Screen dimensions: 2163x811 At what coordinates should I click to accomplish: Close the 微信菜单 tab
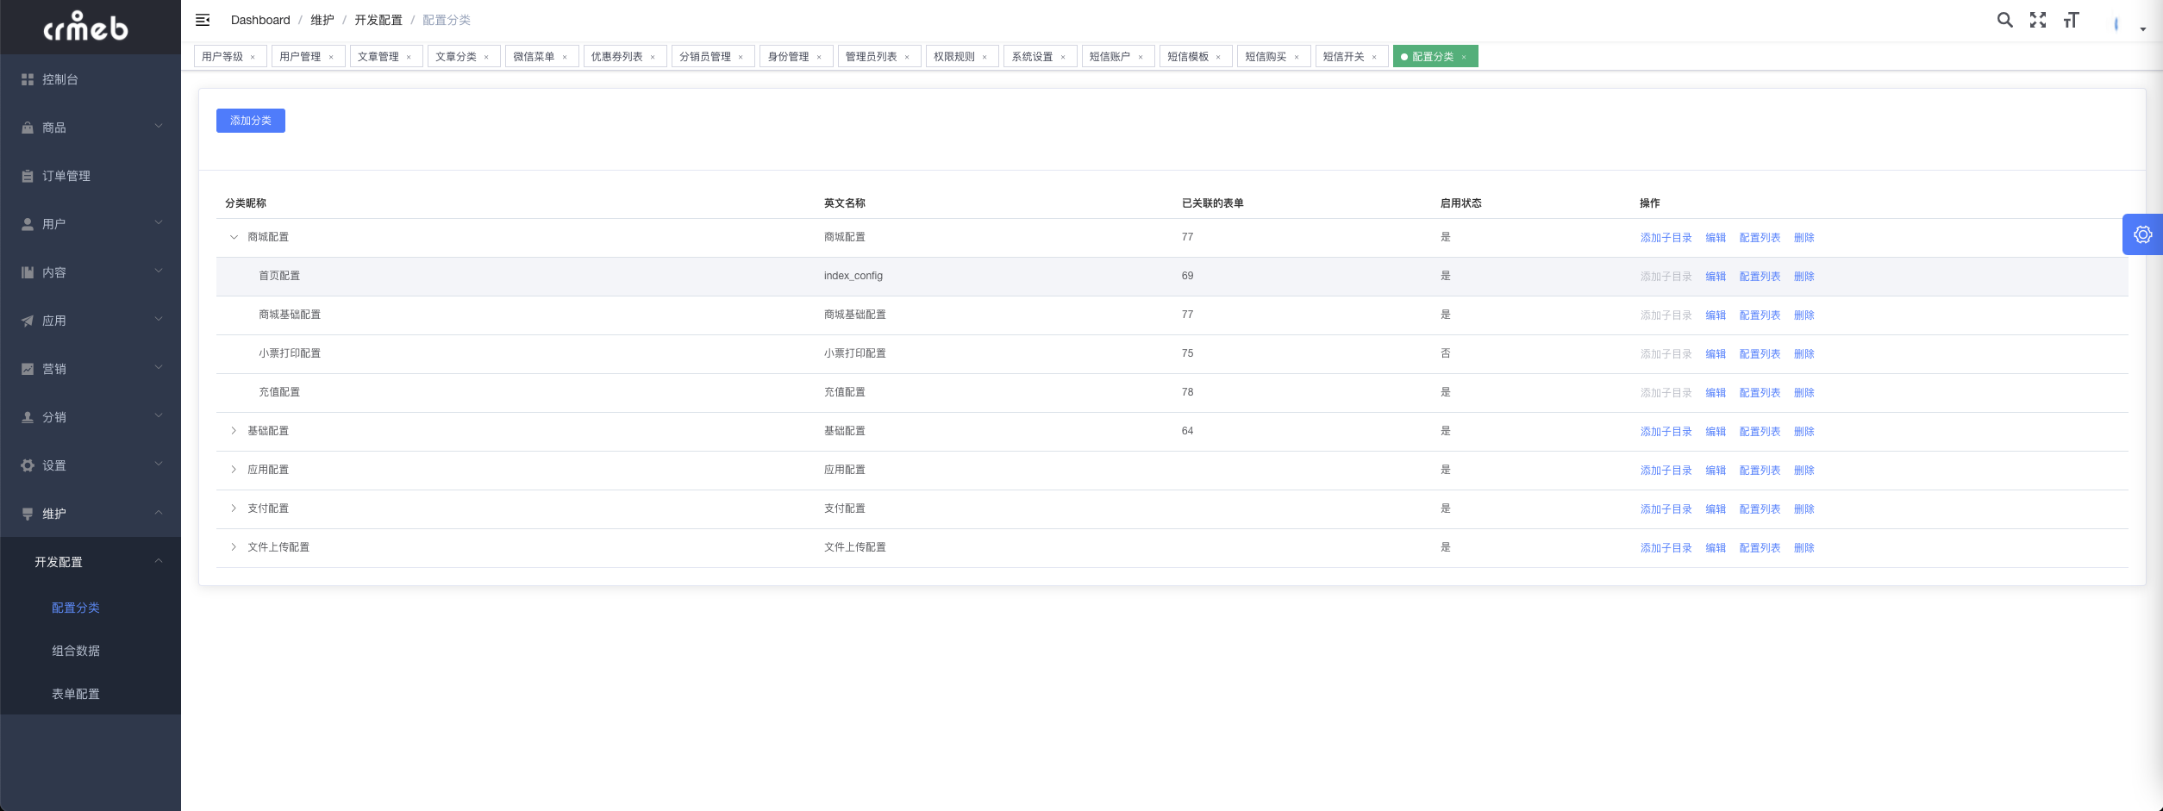565,57
